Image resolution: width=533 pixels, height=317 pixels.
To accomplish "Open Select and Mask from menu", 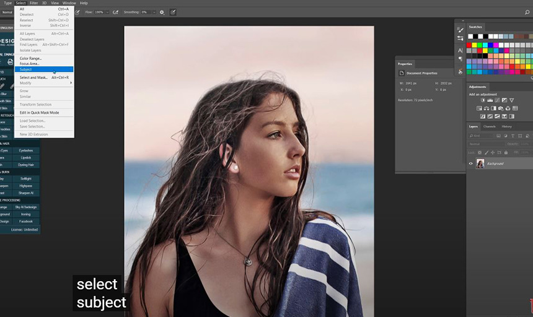I will pyautogui.click(x=33, y=77).
